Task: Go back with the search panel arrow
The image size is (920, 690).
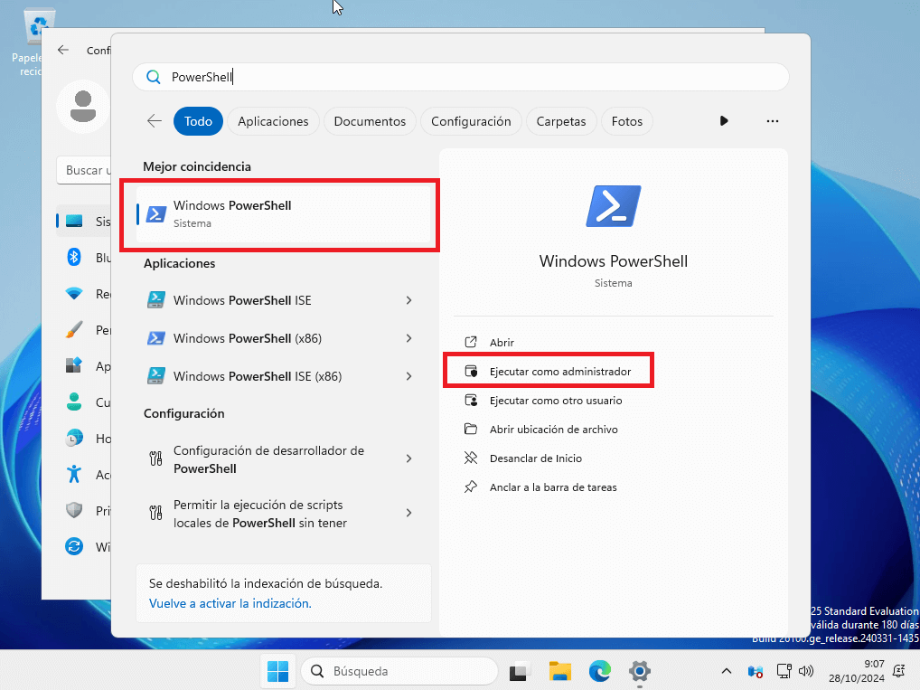Action: tap(155, 121)
